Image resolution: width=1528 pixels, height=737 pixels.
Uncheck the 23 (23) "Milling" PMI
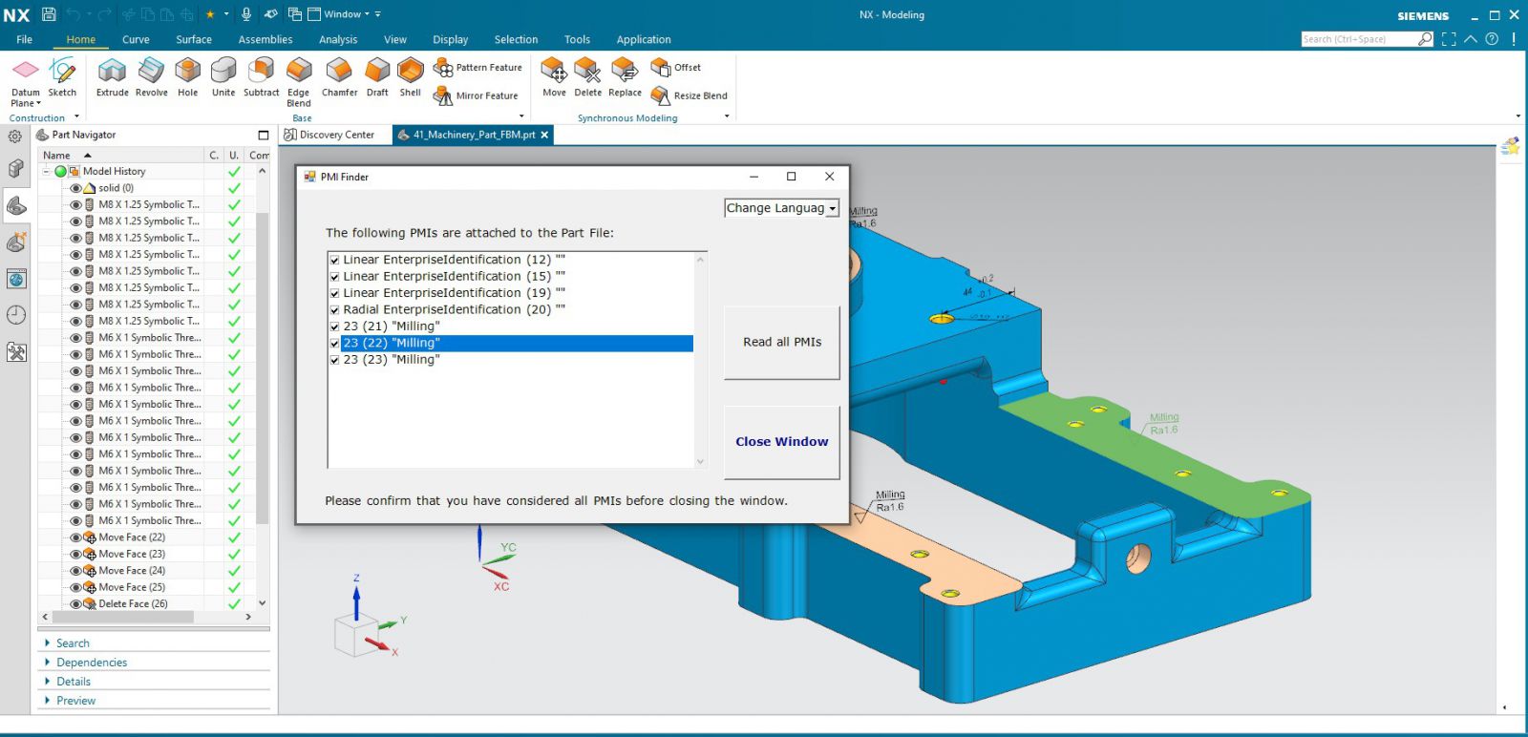[334, 360]
